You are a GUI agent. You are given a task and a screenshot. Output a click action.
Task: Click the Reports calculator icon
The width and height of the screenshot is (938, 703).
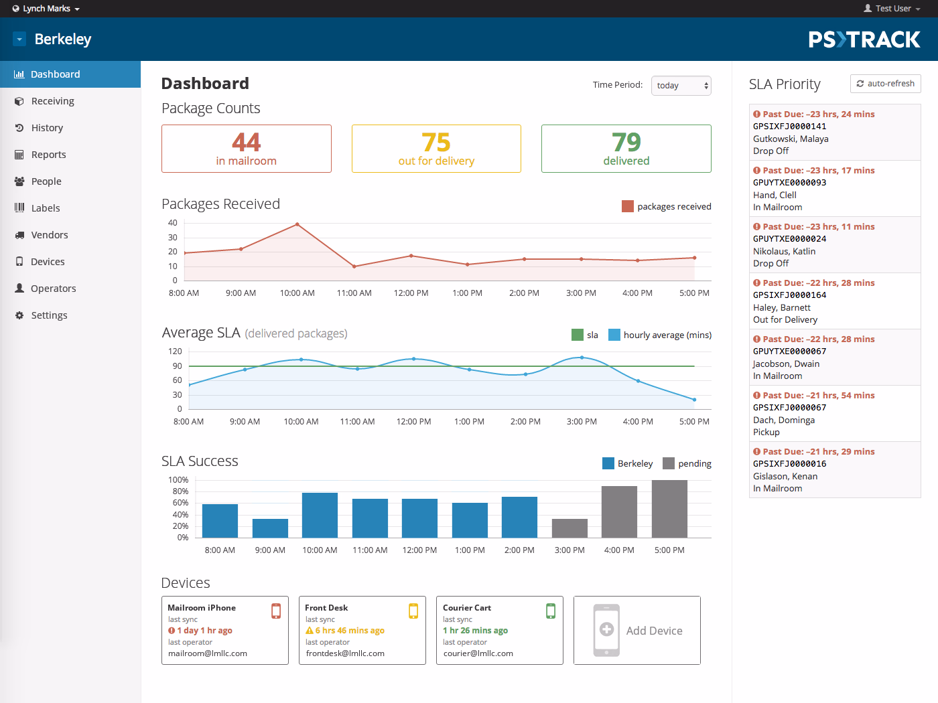pyautogui.click(x=19, y=155)
